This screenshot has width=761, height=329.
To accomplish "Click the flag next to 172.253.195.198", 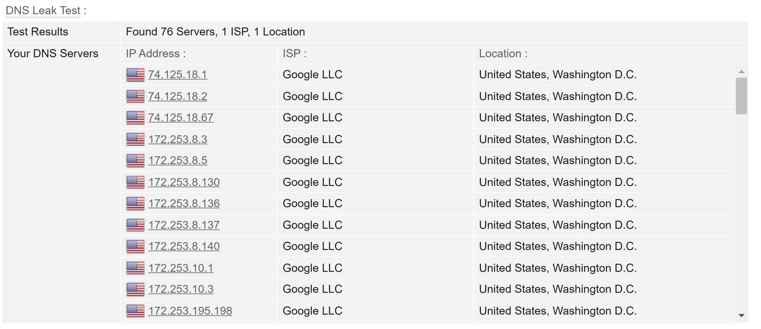I will point(135,311).
